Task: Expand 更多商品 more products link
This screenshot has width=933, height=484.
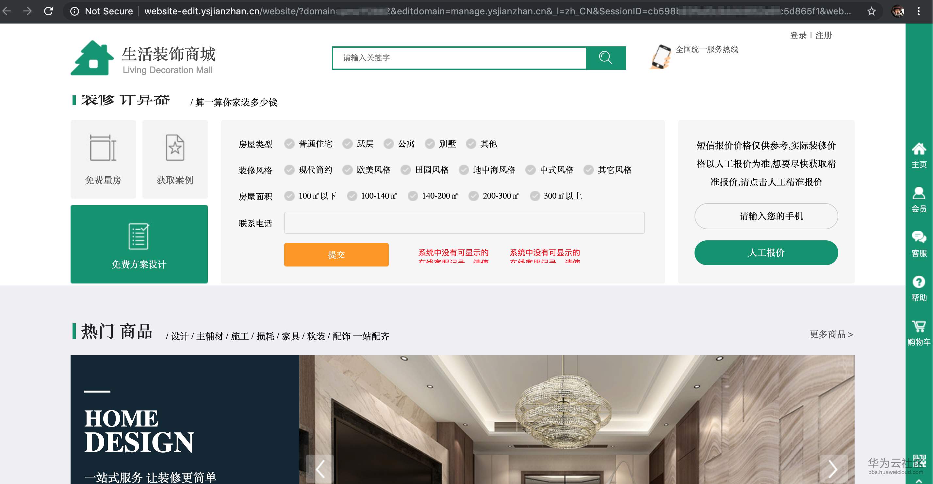Action: [x=831, y=334]
